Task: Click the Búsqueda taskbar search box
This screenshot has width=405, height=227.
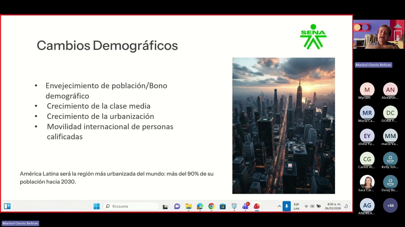Action: click(132, 206)
